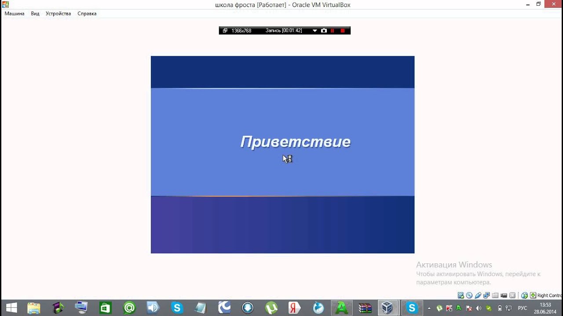
Task: Open the second Skype taskbar icon
Action: 412,308
